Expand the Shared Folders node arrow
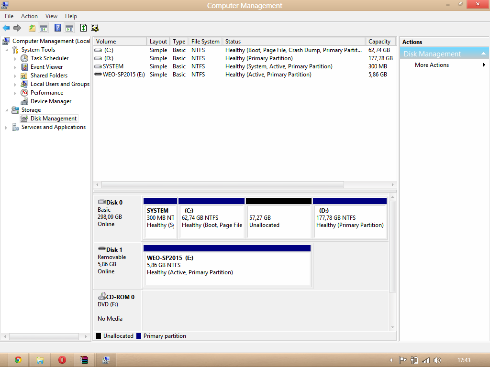The width and height of the screenshot is (490, 367). 15,76
